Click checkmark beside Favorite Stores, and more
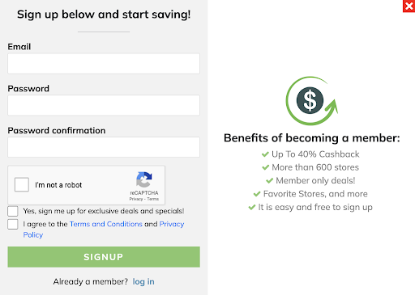415x295 pixels. click(x=257, y=194)
